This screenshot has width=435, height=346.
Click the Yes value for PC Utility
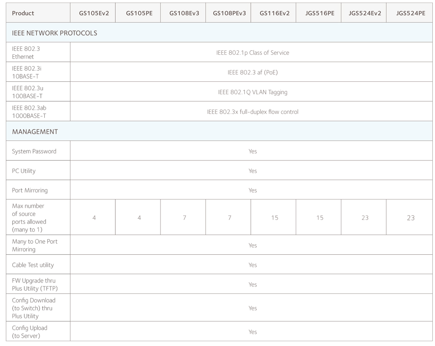click(x=252, y=171)
